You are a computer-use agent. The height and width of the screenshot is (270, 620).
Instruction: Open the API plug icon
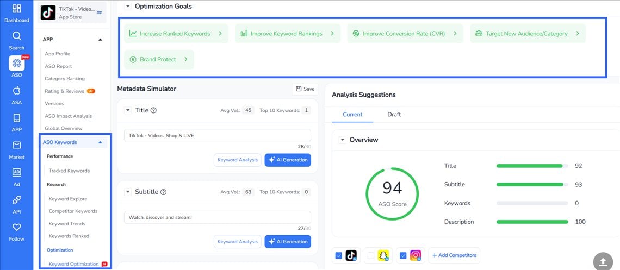point(17,200)
